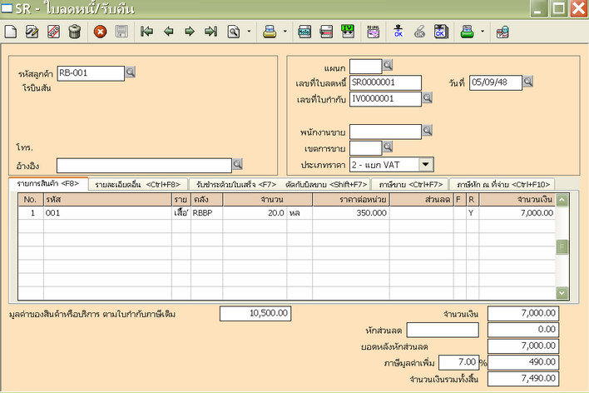Screen dimensions: 589x393
Task: Open the ภาษีขาย <Ctrl+F7> tab
Action: click(x=410, y=184)
